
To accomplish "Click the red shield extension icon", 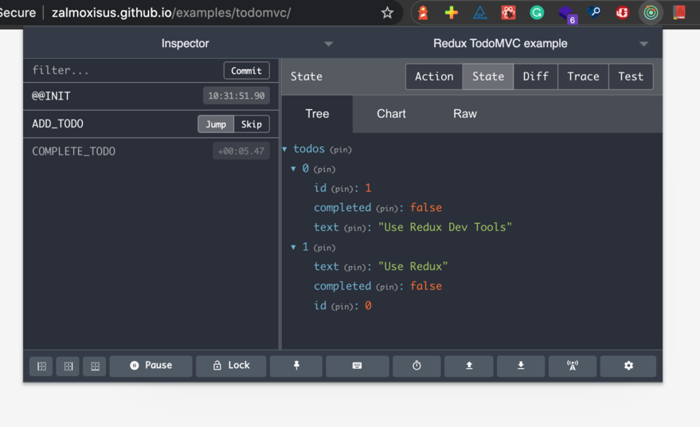I will (622, 13).
